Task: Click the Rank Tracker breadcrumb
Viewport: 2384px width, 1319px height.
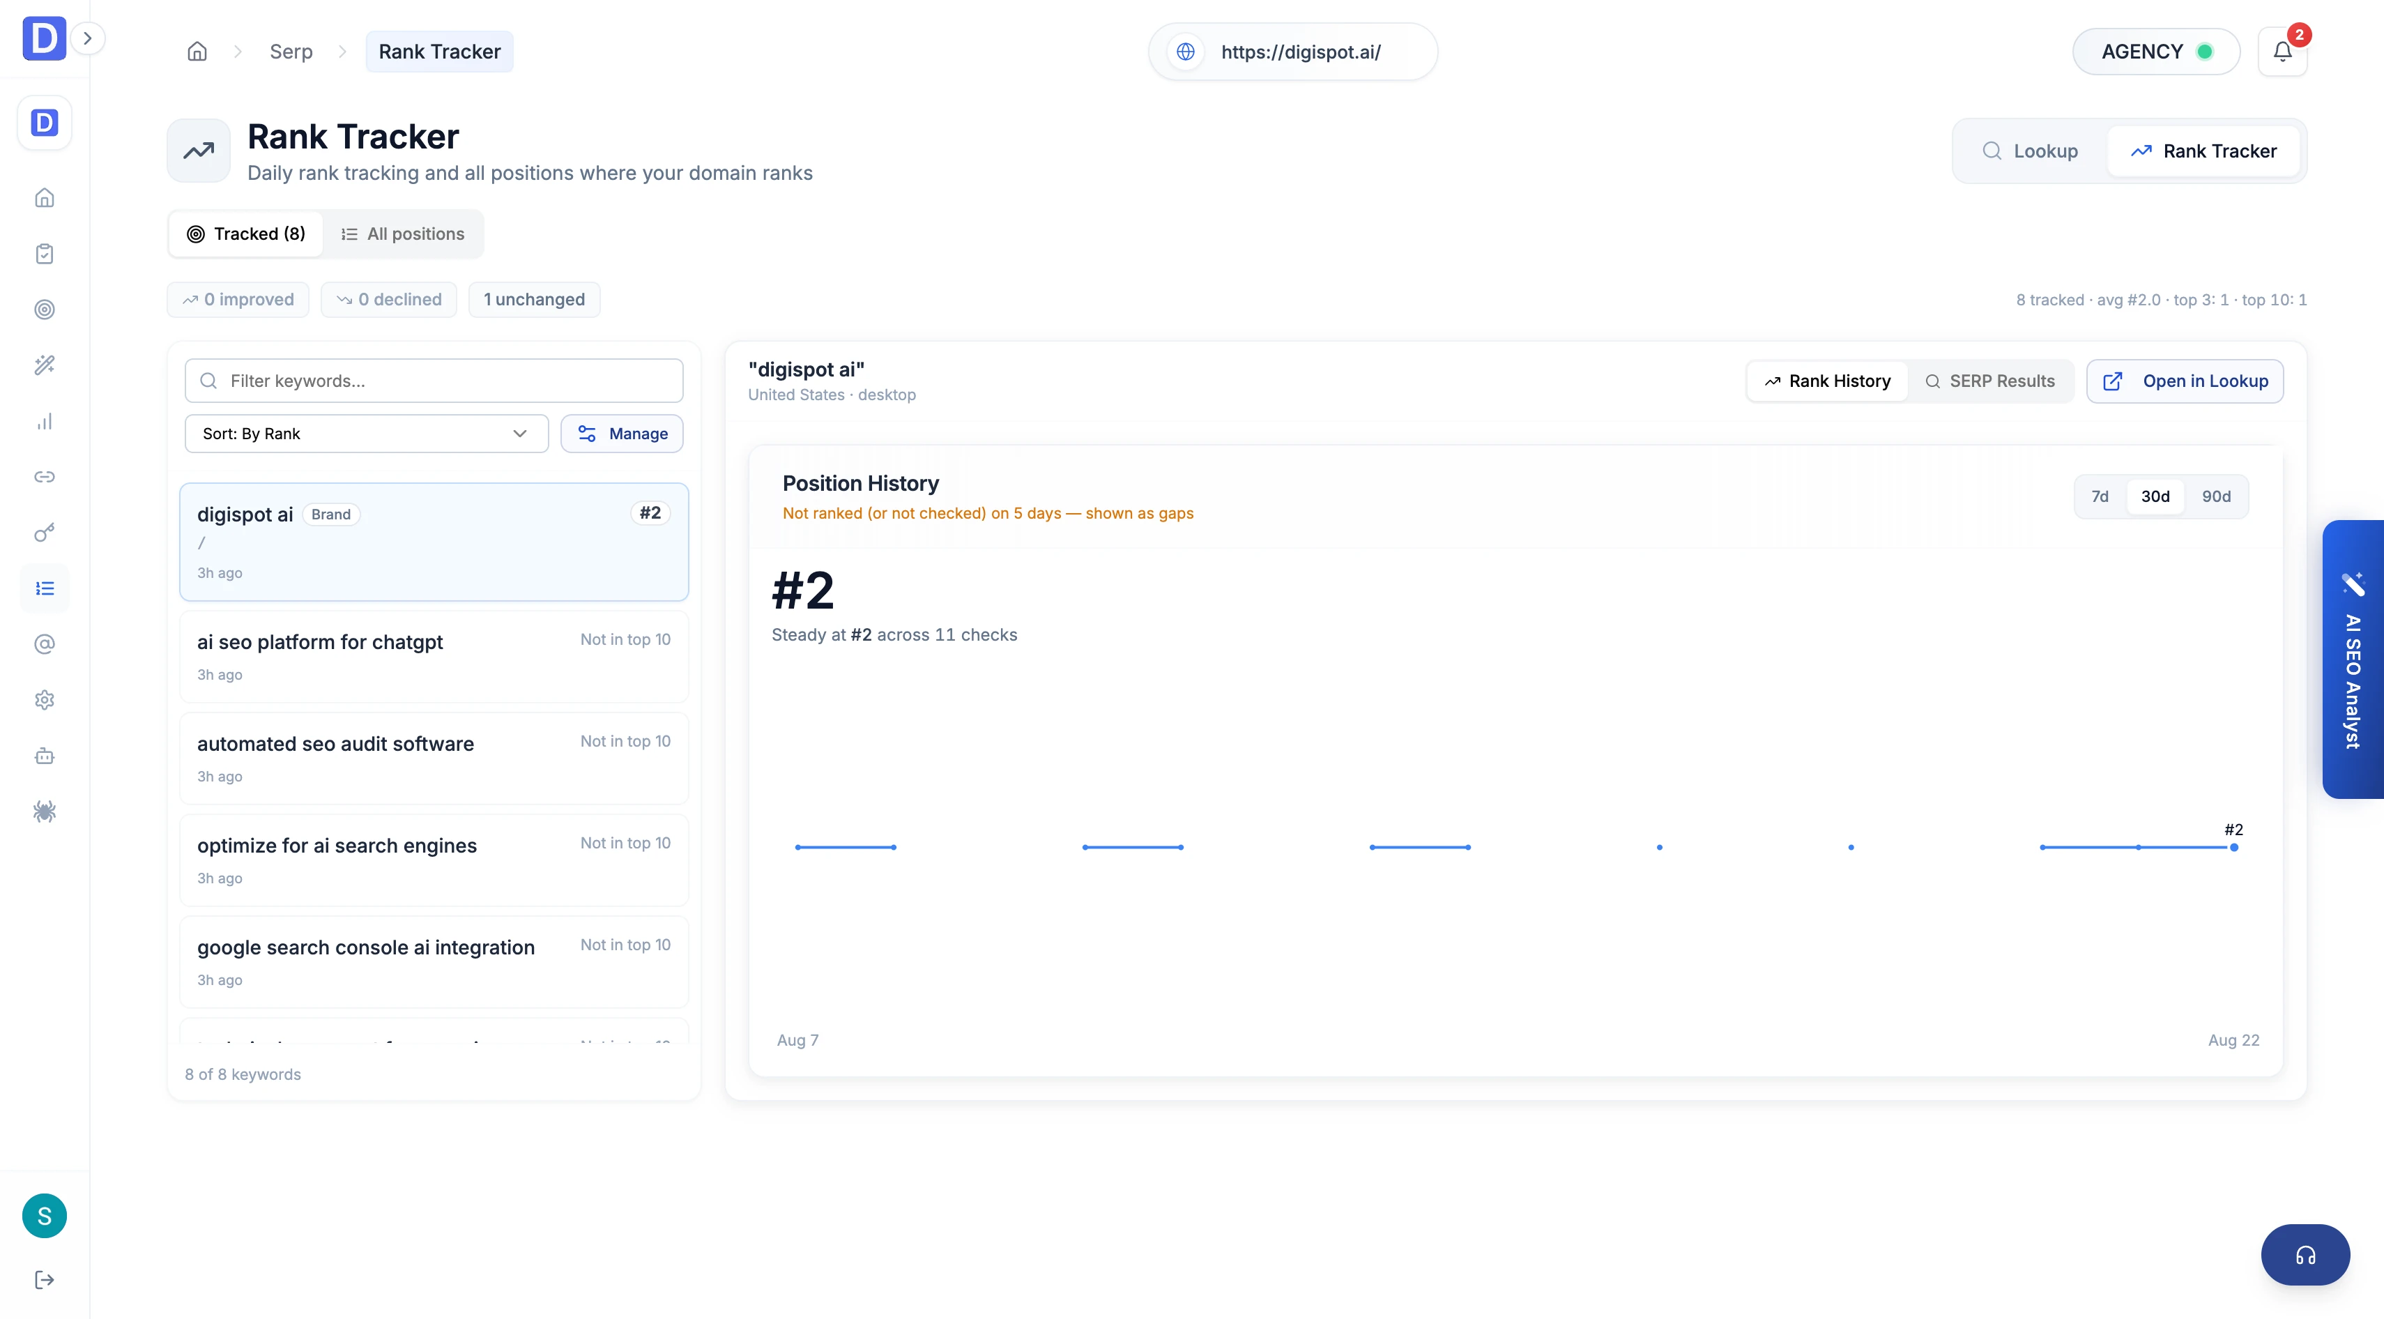Action: coord(440,52)
